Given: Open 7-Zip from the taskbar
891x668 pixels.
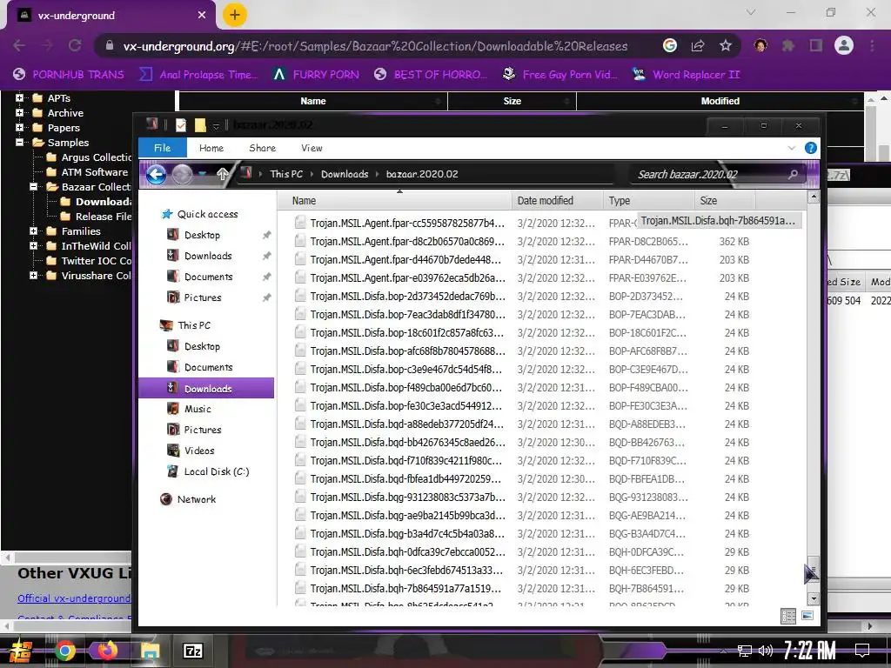Looking at the screenshot, I should [192, 651].
